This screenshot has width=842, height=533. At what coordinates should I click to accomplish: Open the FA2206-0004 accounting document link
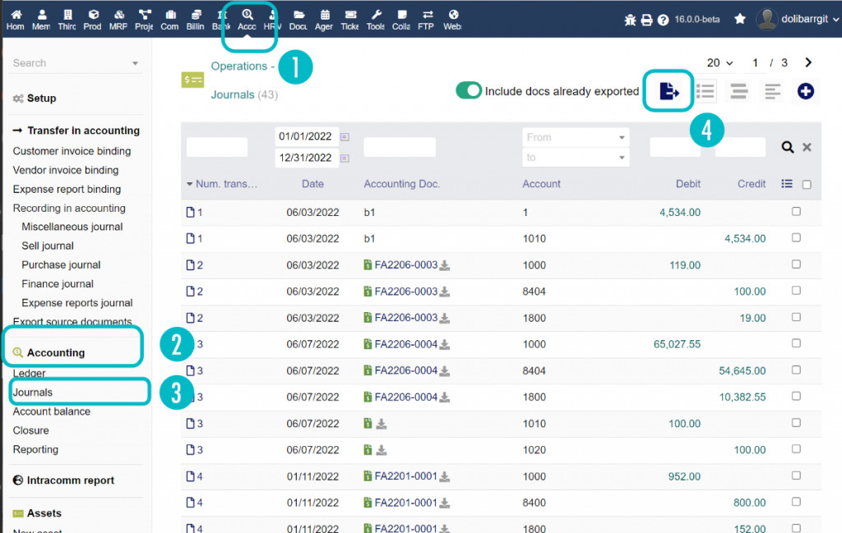point(405,344)
